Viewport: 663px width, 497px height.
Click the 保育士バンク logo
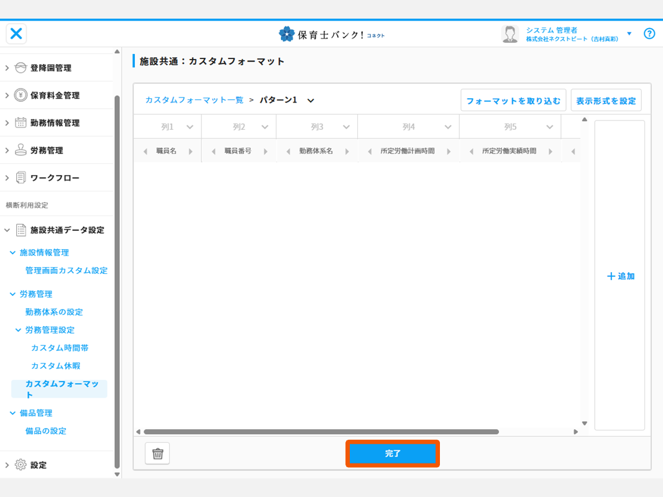[331, 34]
